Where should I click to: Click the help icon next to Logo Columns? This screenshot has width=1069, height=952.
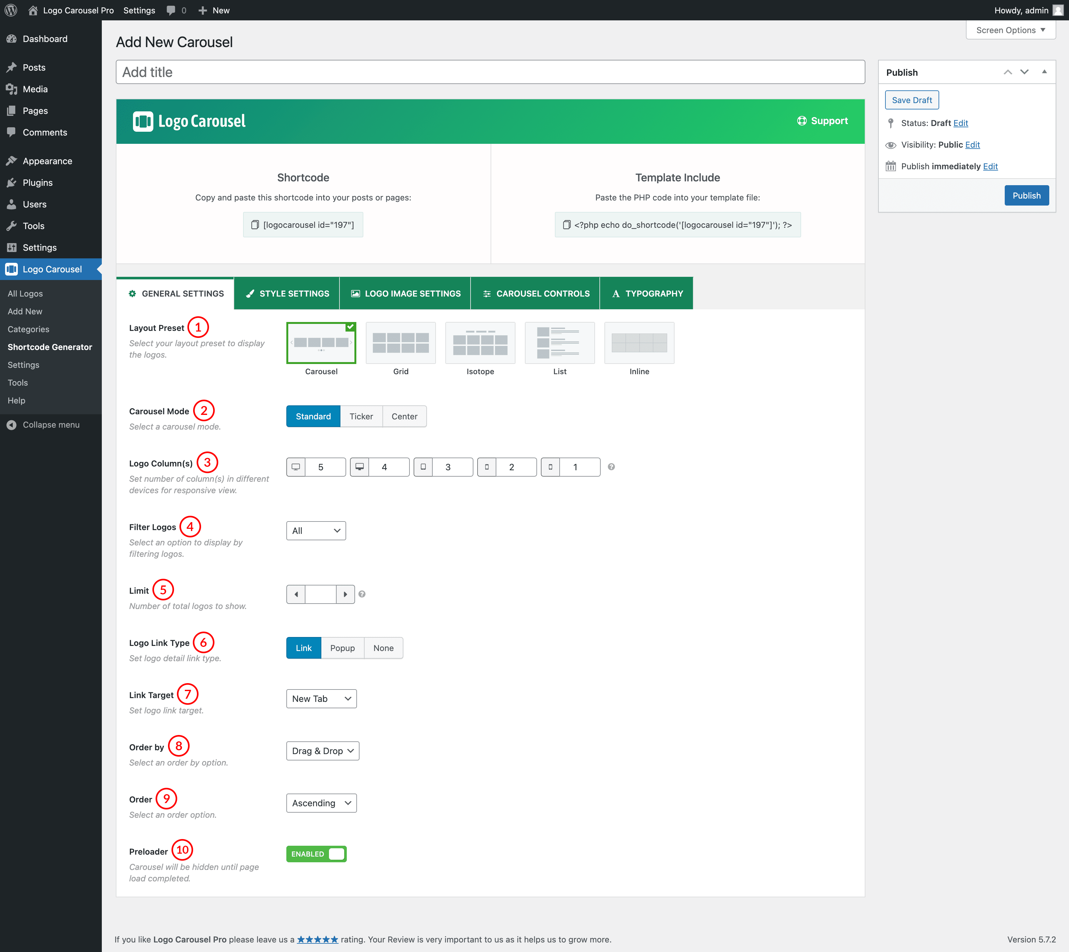[611, 466]
